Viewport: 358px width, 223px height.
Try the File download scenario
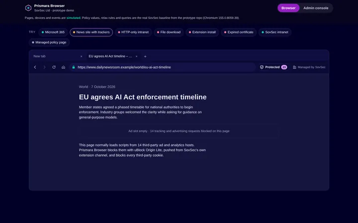tap(169, 32)
